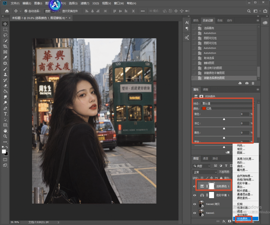Open the layer filter 类型 dropdown

201,166
